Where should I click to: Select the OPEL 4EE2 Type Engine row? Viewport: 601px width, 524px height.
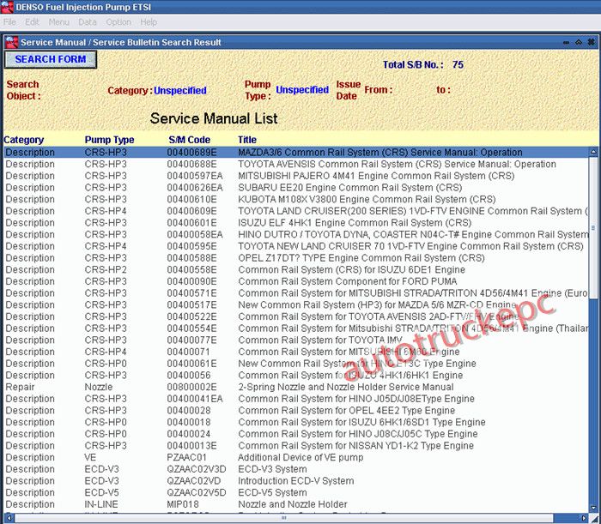[296, 411]
